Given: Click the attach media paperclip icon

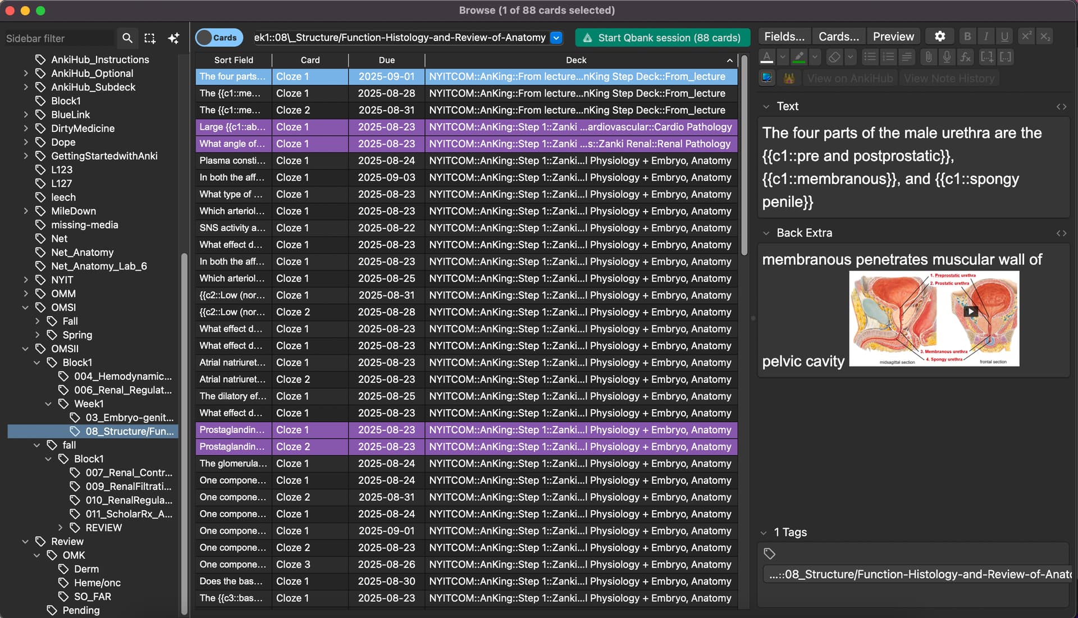Looking at the screenshot, I should pyautogui.click(x=928, y=57).
